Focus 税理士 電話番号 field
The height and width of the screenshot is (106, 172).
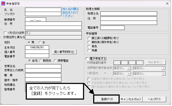click(113, 28)
